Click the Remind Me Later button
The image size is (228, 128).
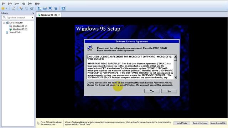(200, 123)
